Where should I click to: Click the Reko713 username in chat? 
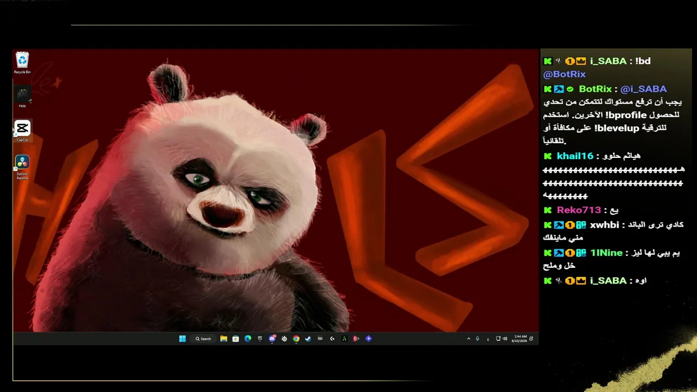[578, 210]
